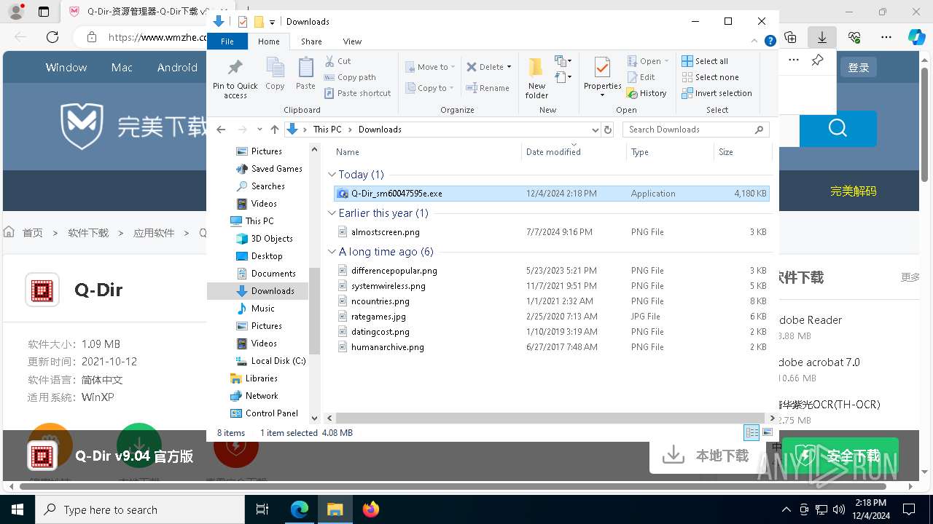This screenshot has height=524, width=933.
Task: Click Copy path in the Clipboard group
Action: pos(350,77)
